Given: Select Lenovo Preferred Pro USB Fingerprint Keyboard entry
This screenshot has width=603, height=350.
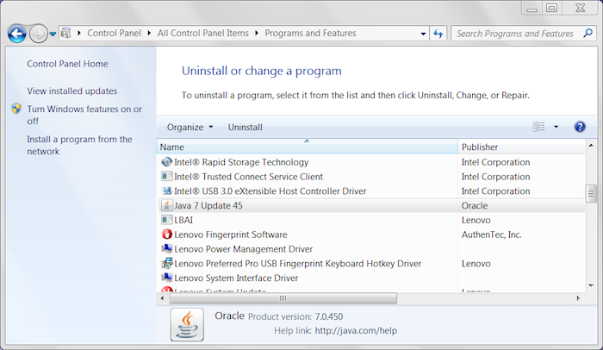Looking at the screenshot, I should 298,264.
